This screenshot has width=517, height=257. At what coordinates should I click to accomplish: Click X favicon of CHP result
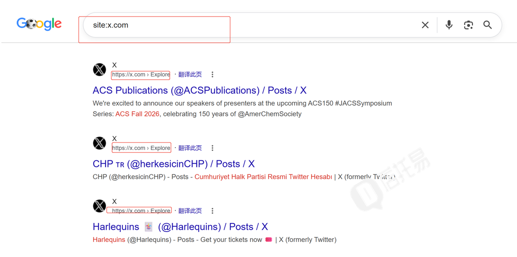click(99, 143)
